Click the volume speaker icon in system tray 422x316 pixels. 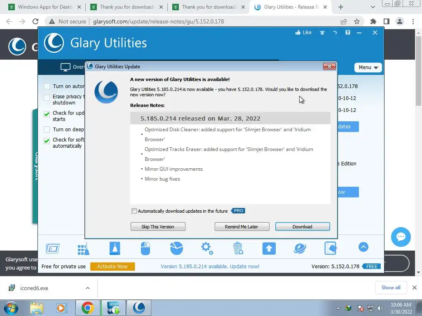380,308
